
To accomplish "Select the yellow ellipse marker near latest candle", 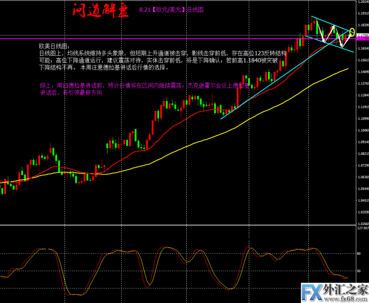I will [352, 32].
